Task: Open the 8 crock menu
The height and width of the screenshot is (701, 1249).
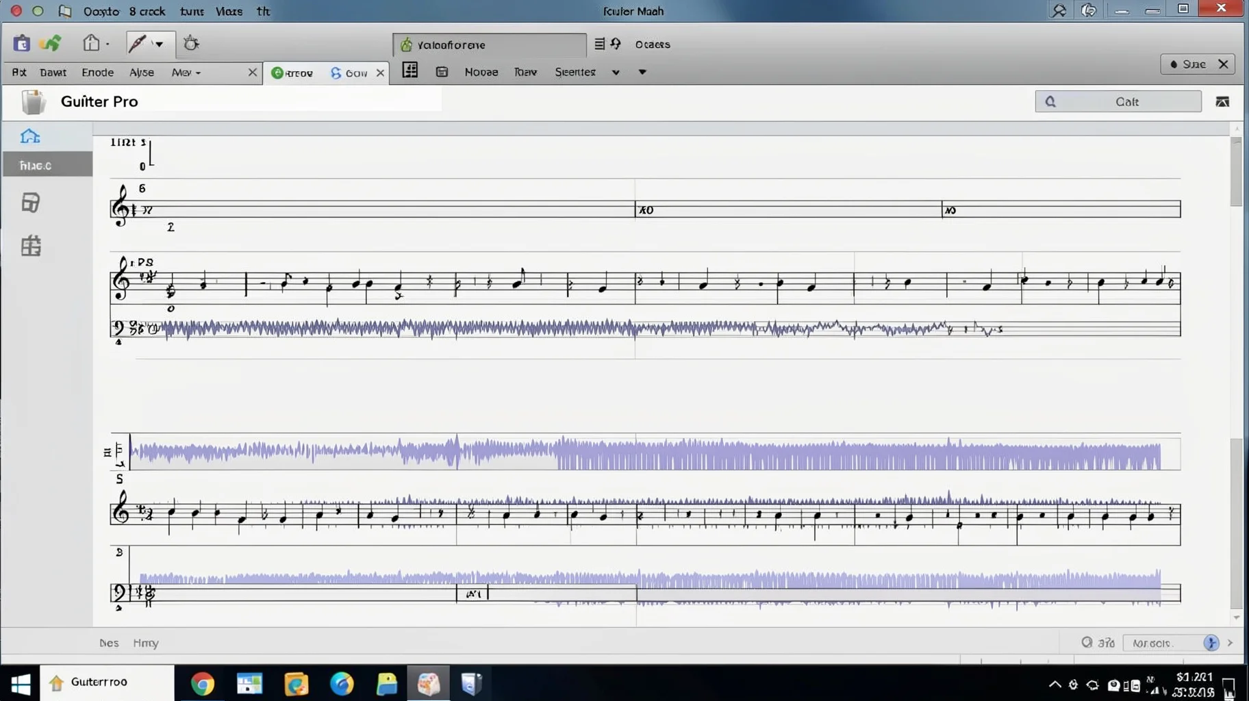Action: tap(147, 11)
